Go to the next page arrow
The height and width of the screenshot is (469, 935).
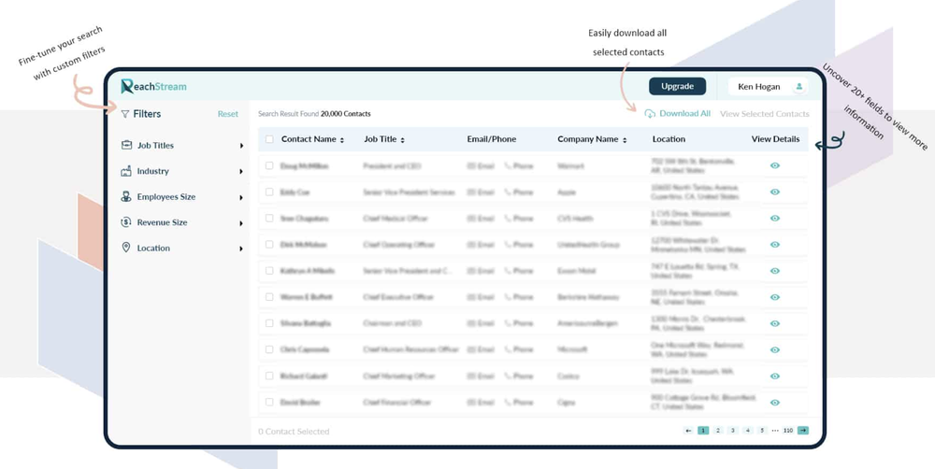pos(802,431)
